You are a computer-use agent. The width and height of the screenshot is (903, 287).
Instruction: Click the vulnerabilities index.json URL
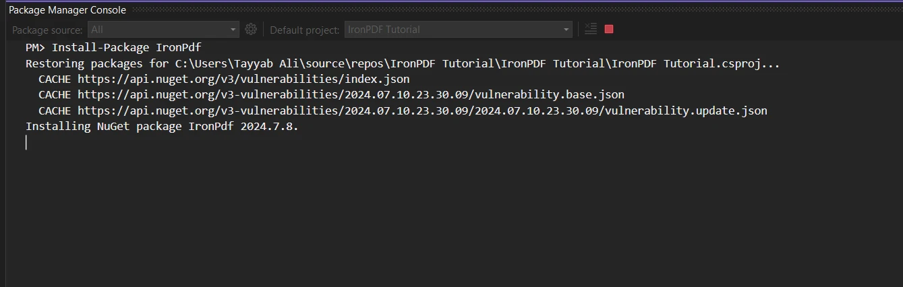point(243,79)
